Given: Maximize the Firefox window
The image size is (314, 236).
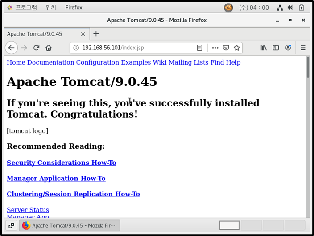Looking at the screenshot, I should (x=290, y=20).
